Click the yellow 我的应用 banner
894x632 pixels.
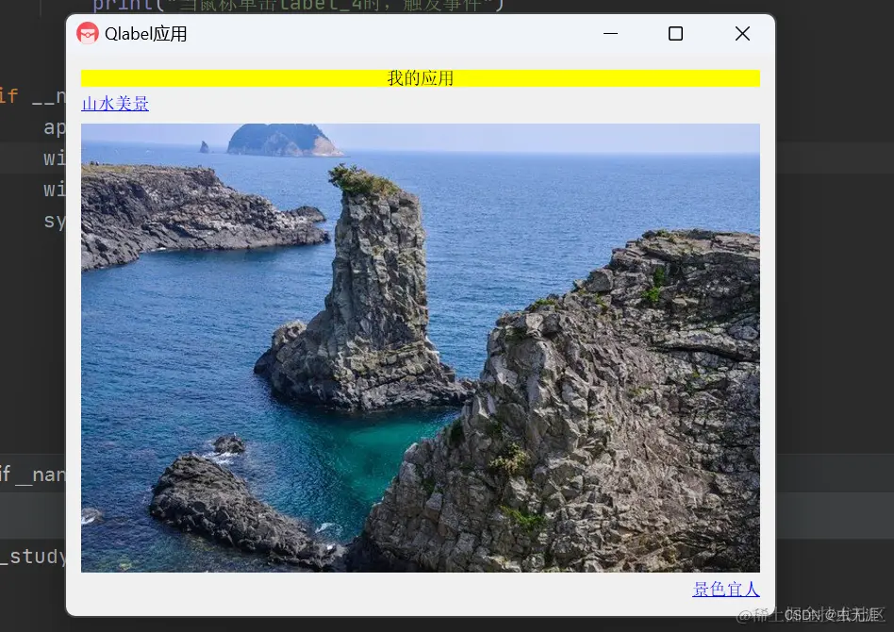420,78
